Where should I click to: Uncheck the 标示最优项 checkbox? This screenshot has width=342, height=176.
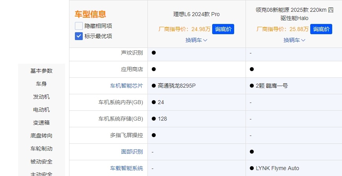79,36
